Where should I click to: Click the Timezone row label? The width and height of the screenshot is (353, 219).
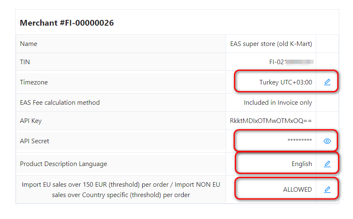(x=34, y=82)
